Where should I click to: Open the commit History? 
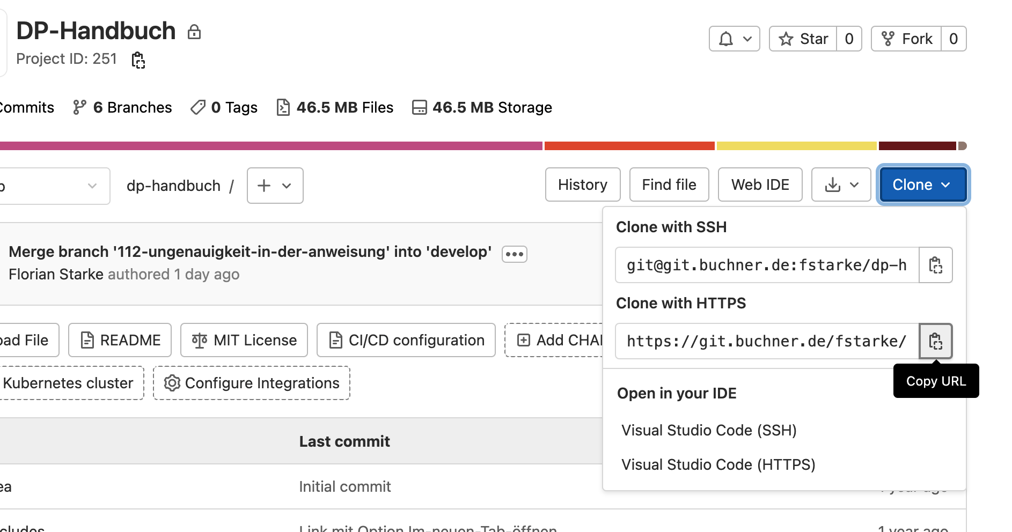coord(582,185)
